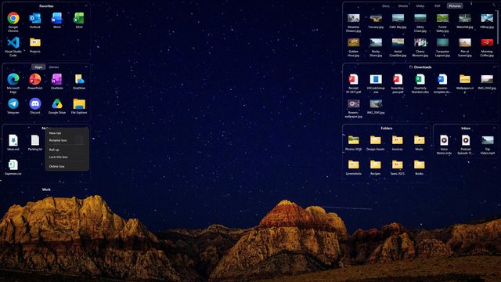The width and height of the screenshot is (501, 282).
Task: Launch Excel from the Favorites box
Action: pyautogui.click(x=79, y=19)
